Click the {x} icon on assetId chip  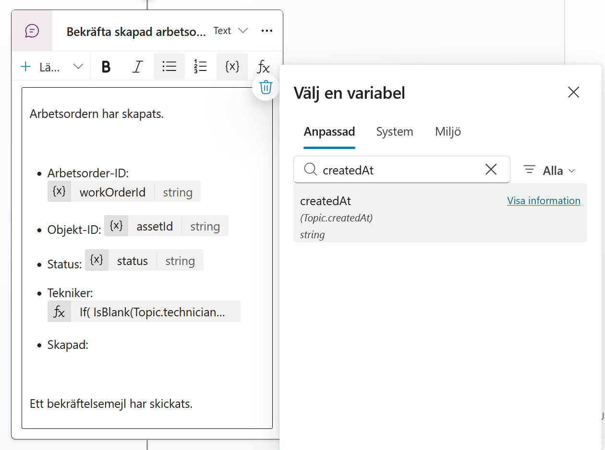116,226
